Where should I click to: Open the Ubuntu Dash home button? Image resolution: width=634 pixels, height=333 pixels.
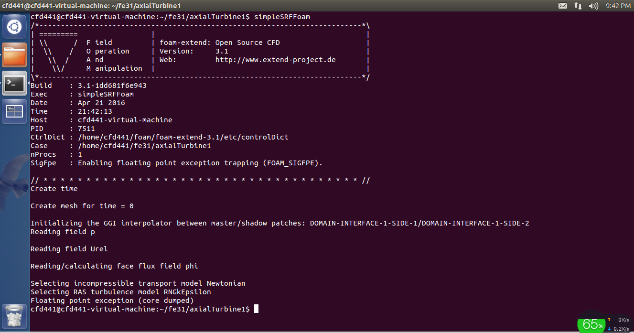pos(14,27)
